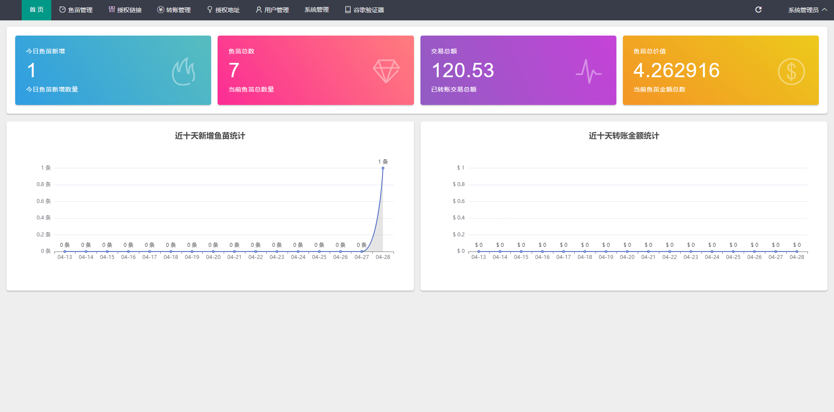Click the 近十天转账金额统计 chart title
The height and width of the screenshot is (412, 834).
point(623,136)
